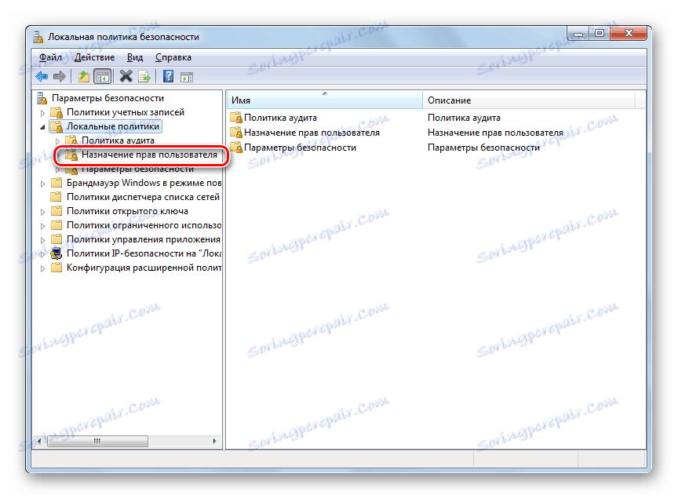The width and height of the screenshot is (678, 499).
Task: Select Локальные политики tree item
Action: [113, 126]
